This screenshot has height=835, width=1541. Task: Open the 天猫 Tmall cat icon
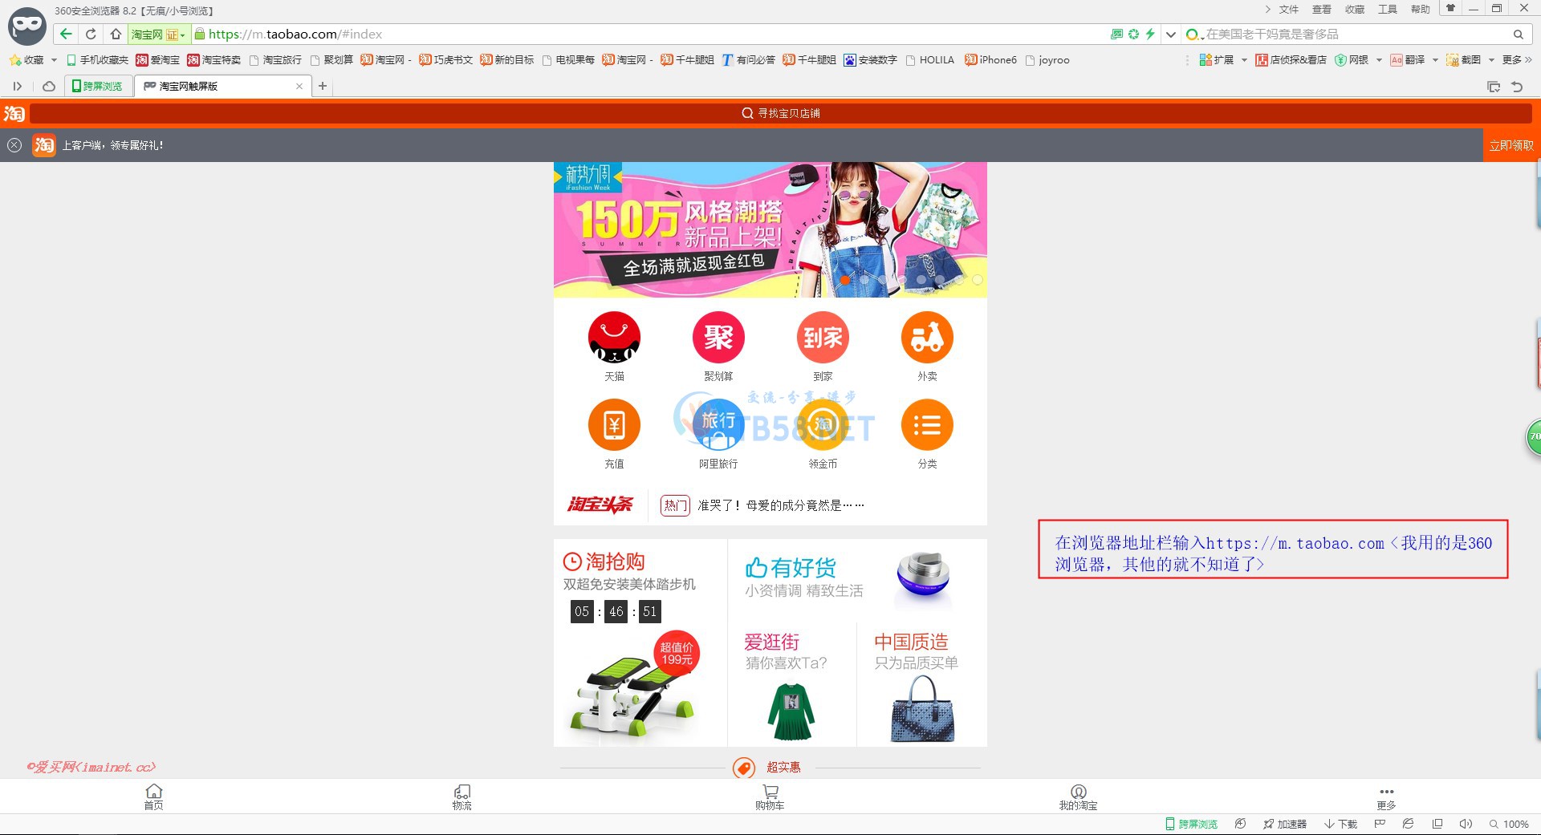(x=614, y=338)
